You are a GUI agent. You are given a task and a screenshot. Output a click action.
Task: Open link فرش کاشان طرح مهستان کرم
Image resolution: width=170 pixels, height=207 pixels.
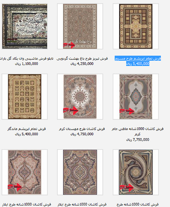(82, 129)
